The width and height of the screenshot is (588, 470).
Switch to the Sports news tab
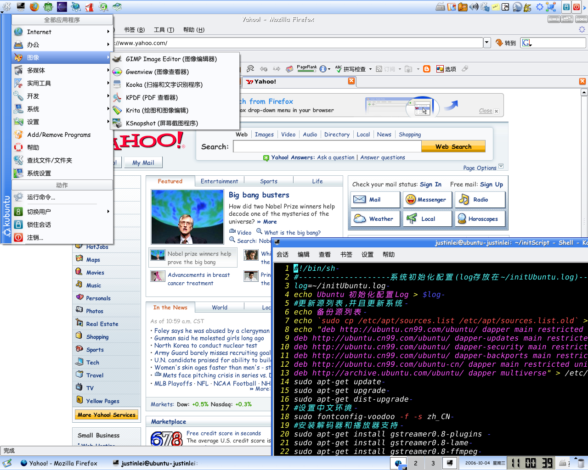pyautogui.click(x=268, y=181)
